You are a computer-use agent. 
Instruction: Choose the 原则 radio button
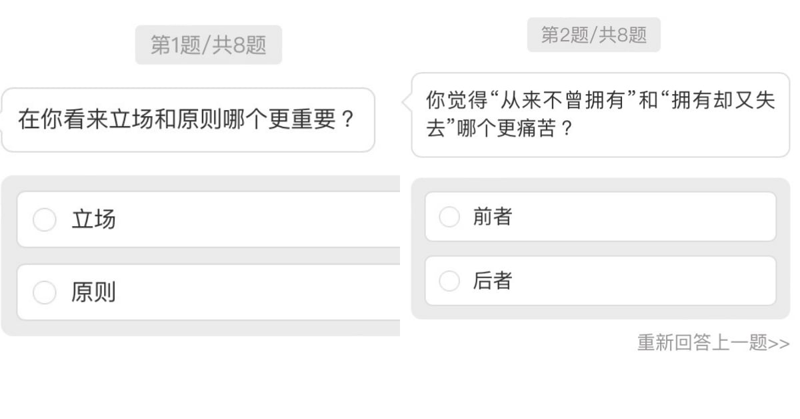[x=45, y=292]
